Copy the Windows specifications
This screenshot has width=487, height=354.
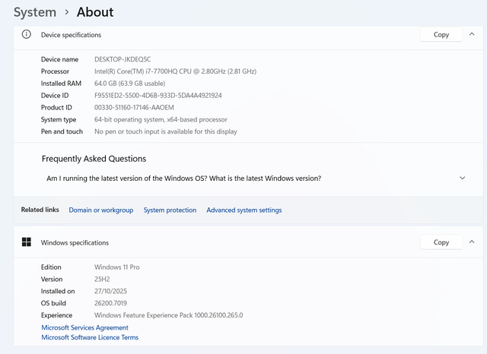pyautogui.click(x=441, y=242)
